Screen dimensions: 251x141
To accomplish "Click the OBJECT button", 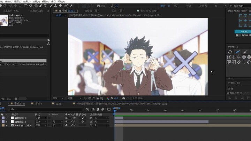I will (x=243, y=31).
